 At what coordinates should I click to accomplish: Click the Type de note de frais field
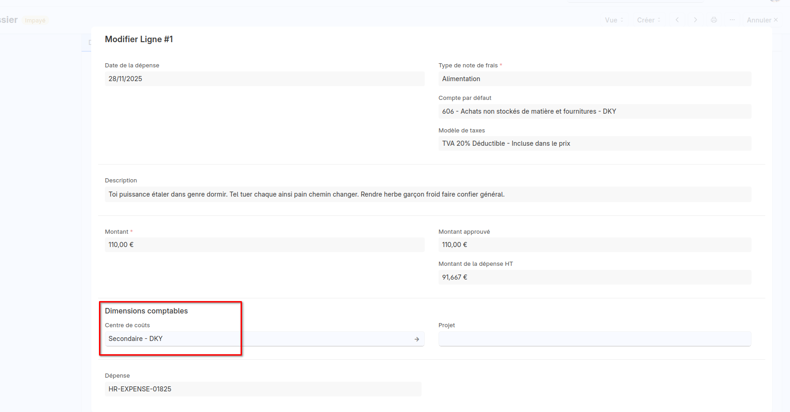coord(594,79)
